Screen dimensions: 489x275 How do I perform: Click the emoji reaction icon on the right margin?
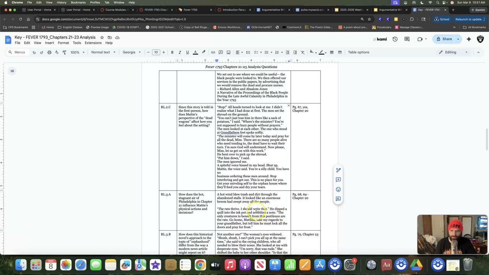click(x=338, y=189)
